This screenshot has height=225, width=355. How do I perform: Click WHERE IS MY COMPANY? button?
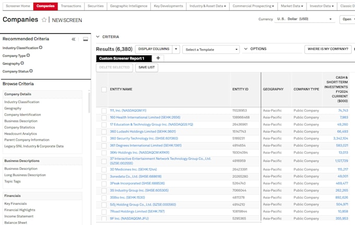(x=328, y=49)
